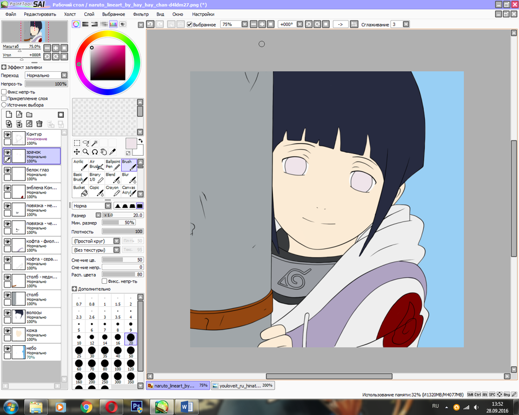Select the Rotate view tool
This screenshot has width=519, height=415.
pyautogui.click(x=95, y=152)
